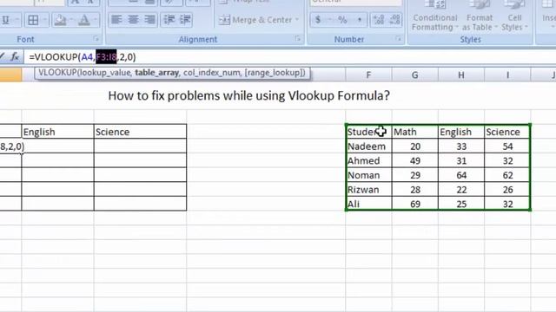The height and width of the screenshot is (312, 556).
Task: Click the Increase Decimal icon
Action: [x=379, y=20]
